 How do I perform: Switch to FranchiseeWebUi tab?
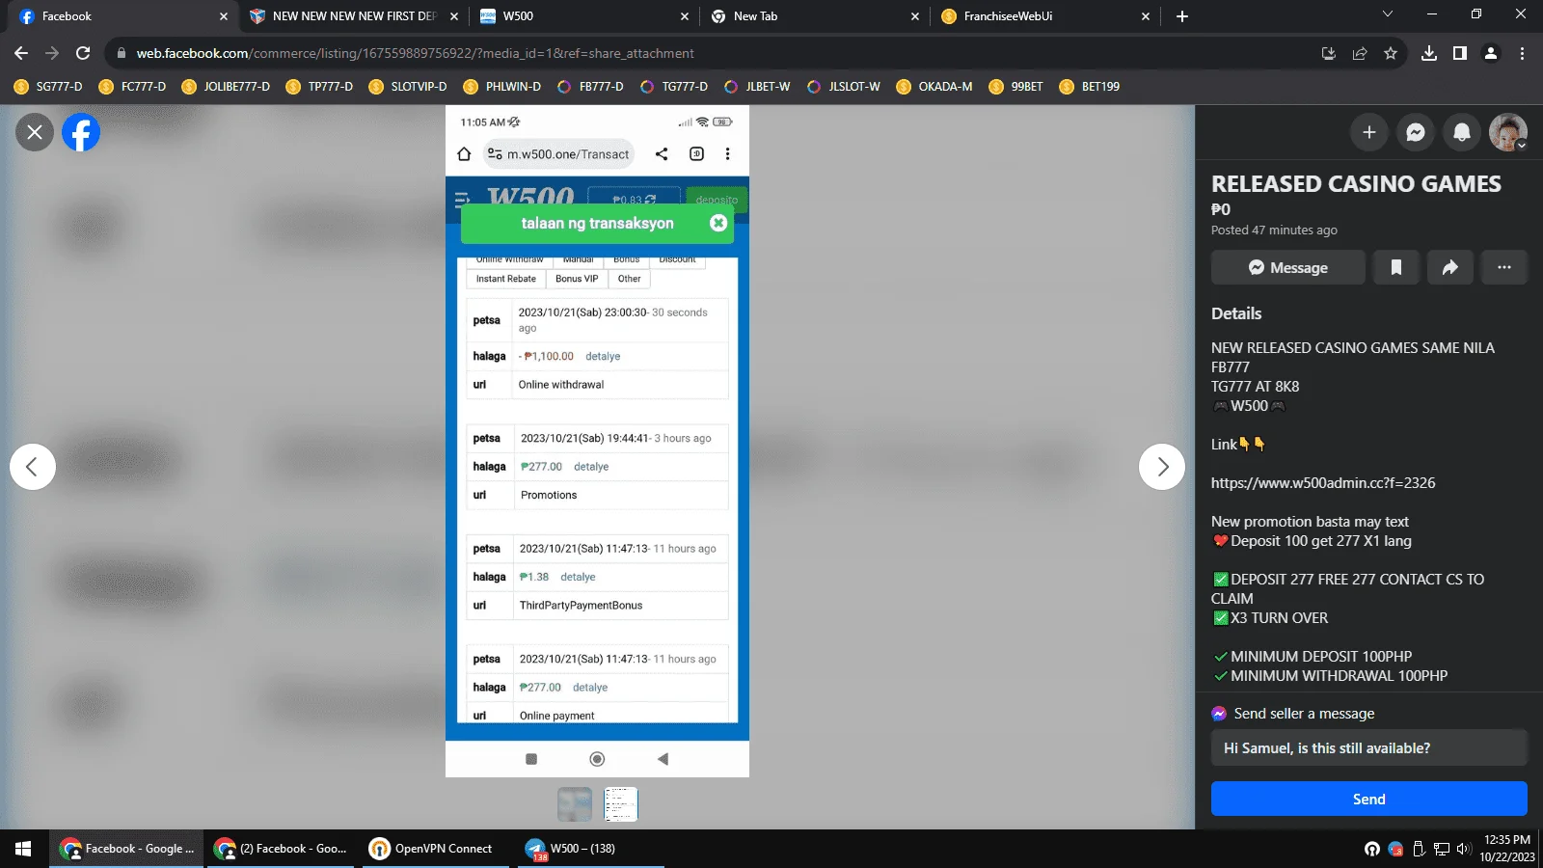[x=1045, y=16]
